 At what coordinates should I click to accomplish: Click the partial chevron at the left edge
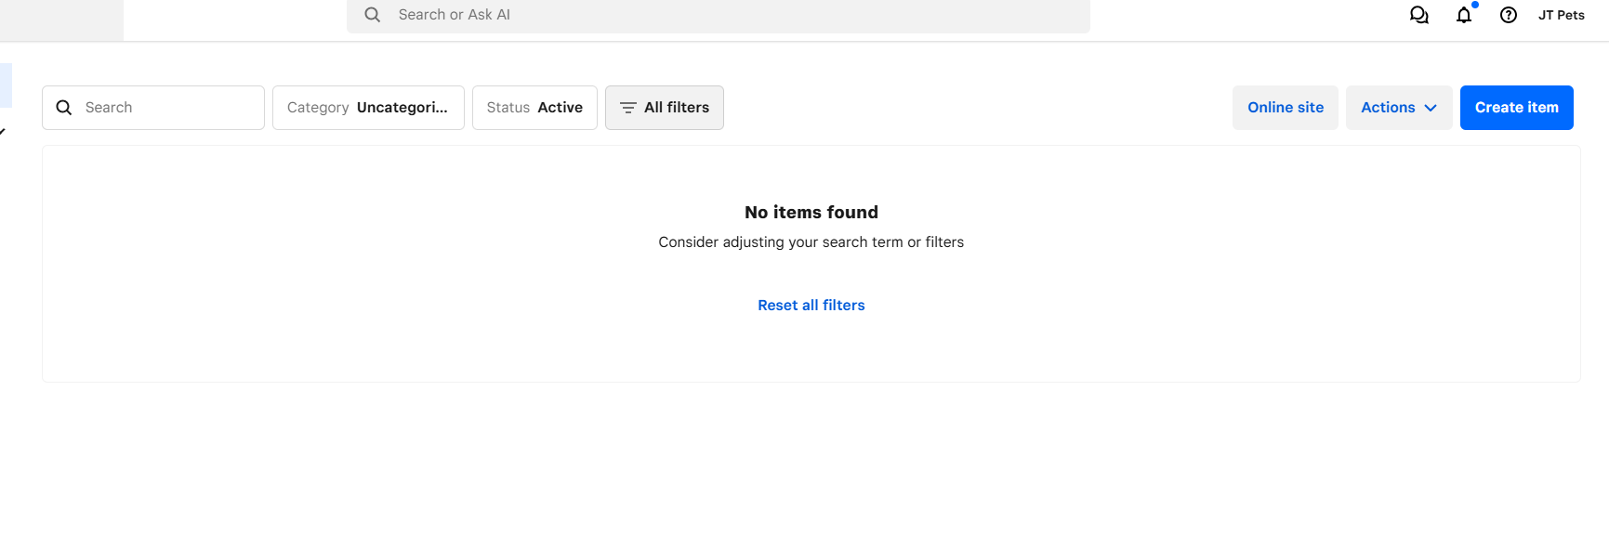tap(3, 132)
